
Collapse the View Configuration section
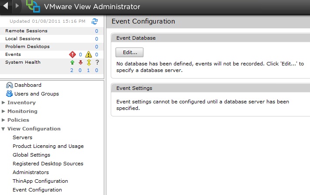3,129
